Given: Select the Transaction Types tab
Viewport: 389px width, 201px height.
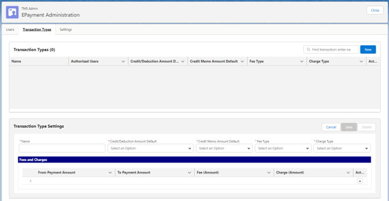Looking at the screenshot, I should coord(37,29).
